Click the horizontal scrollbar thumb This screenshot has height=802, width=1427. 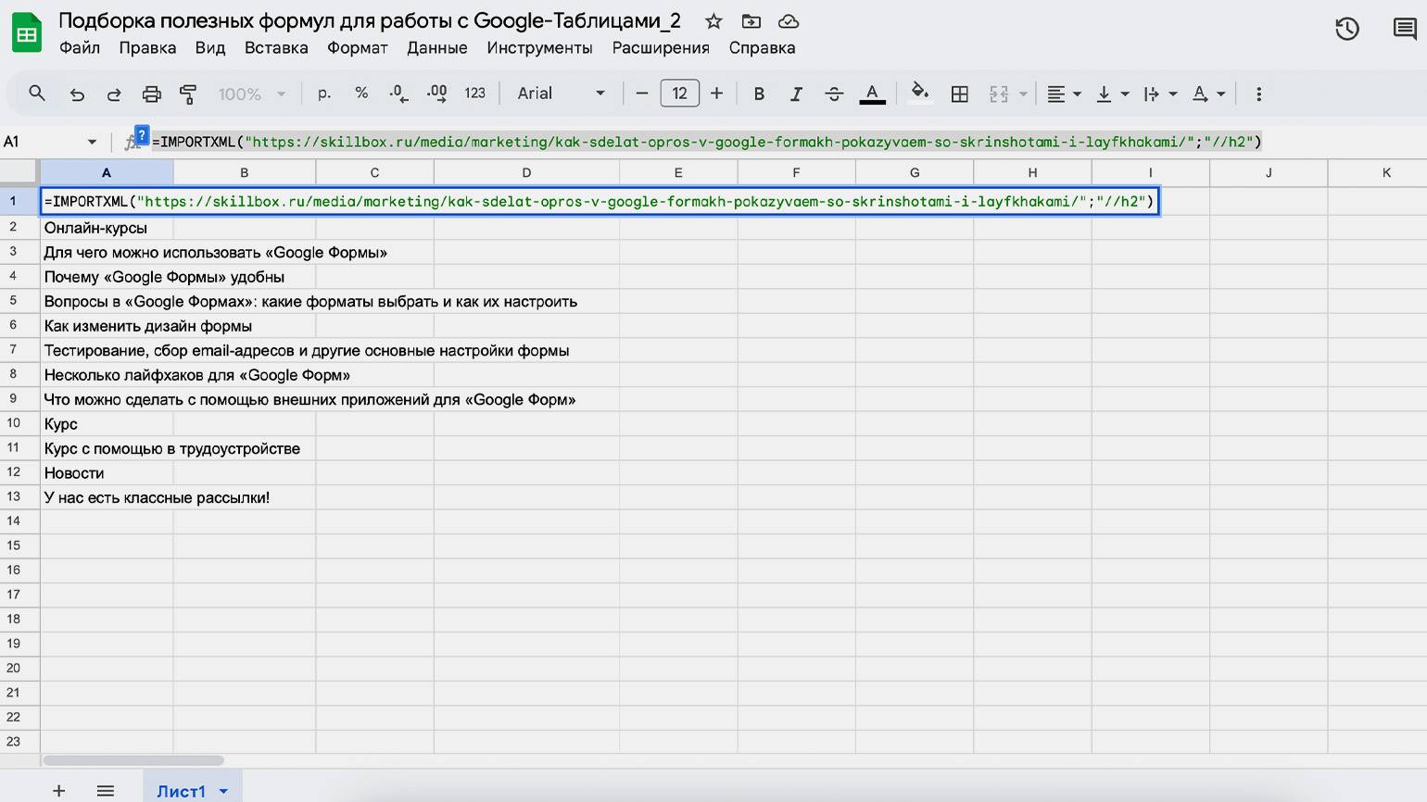(x=133, y=760)
